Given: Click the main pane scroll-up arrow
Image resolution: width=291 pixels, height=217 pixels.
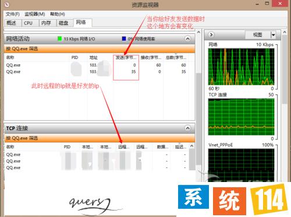Looking at the screenshot, I should pyautogui.click(x=198, y=32).
